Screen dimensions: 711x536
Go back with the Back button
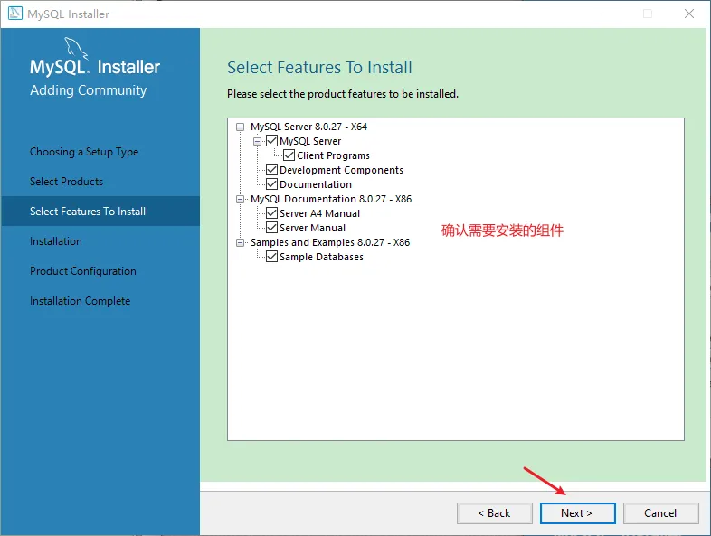tap(494, 512)
